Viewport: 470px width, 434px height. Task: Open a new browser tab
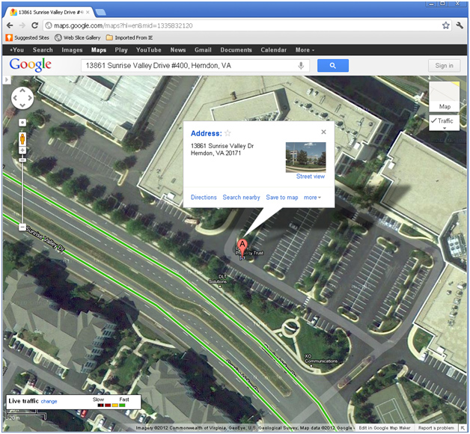[x=100, y=12]
